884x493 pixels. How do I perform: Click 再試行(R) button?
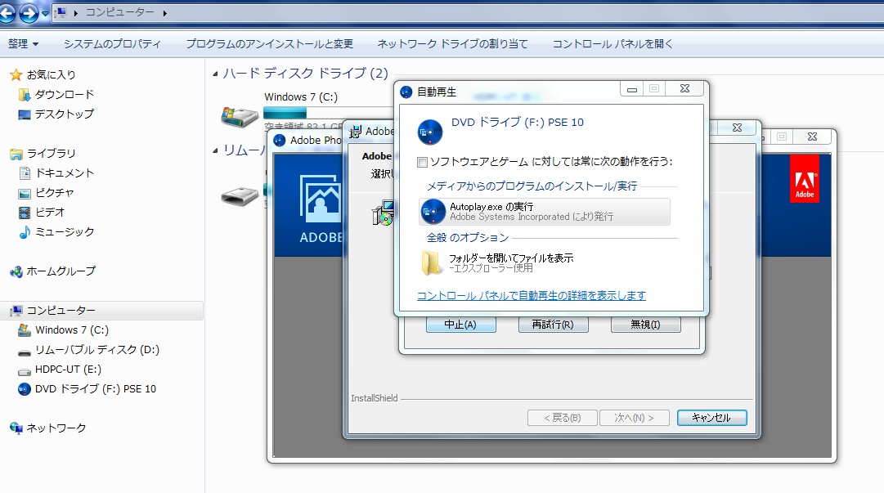click(553, 325)
